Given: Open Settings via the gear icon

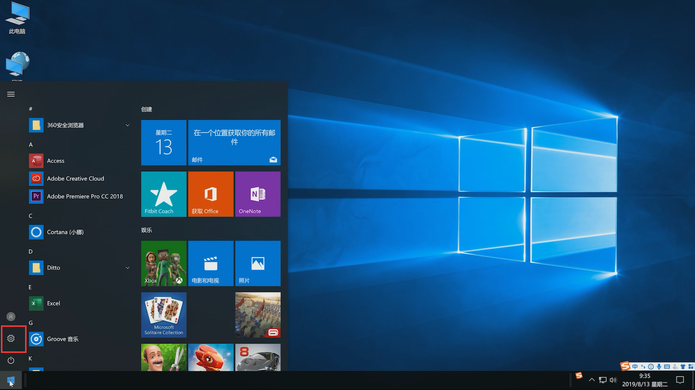Looking at the screenshot, I should (11, 338).
